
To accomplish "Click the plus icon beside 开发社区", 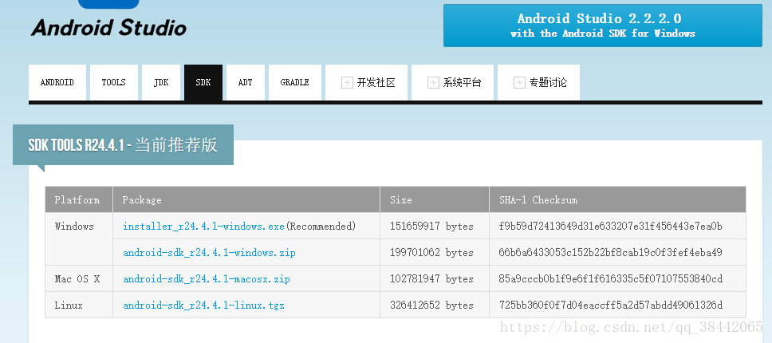I will click(347, 83).
